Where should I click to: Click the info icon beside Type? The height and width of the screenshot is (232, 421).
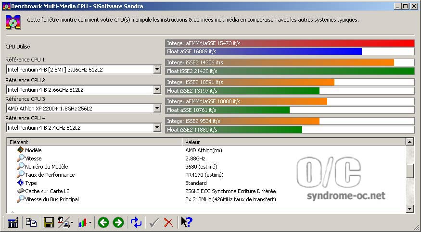click(x=20, y=183)
